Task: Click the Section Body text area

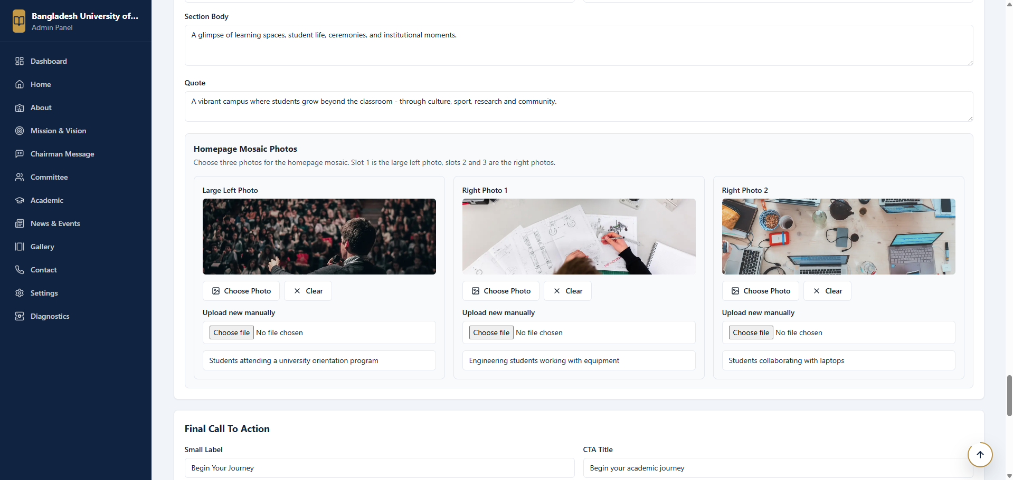Action: pyautogui.click(x=579, y=45)
